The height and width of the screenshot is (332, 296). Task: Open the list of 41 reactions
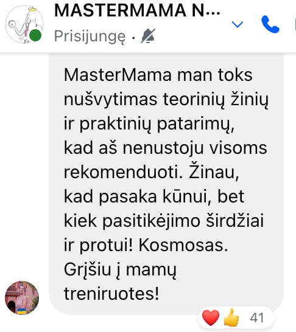coord(257,317)
